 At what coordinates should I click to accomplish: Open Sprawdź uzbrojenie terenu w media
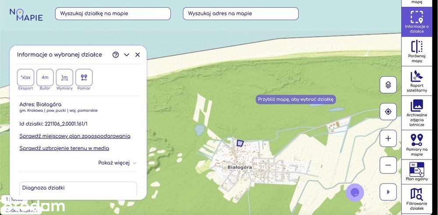(x=64, y=148)
